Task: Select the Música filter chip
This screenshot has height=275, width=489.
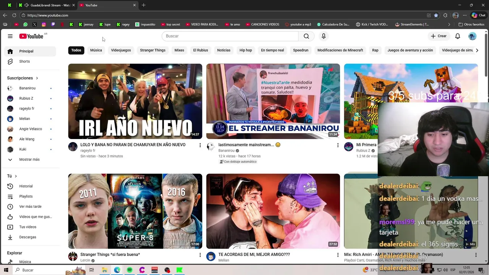Action: [x=96, y=50]
